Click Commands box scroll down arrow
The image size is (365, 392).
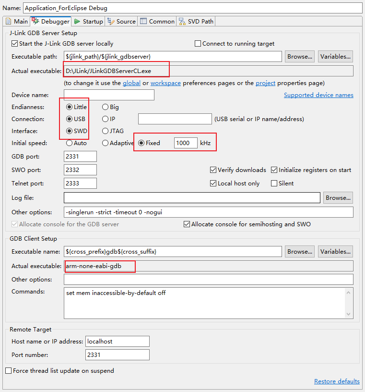point(349,314)
